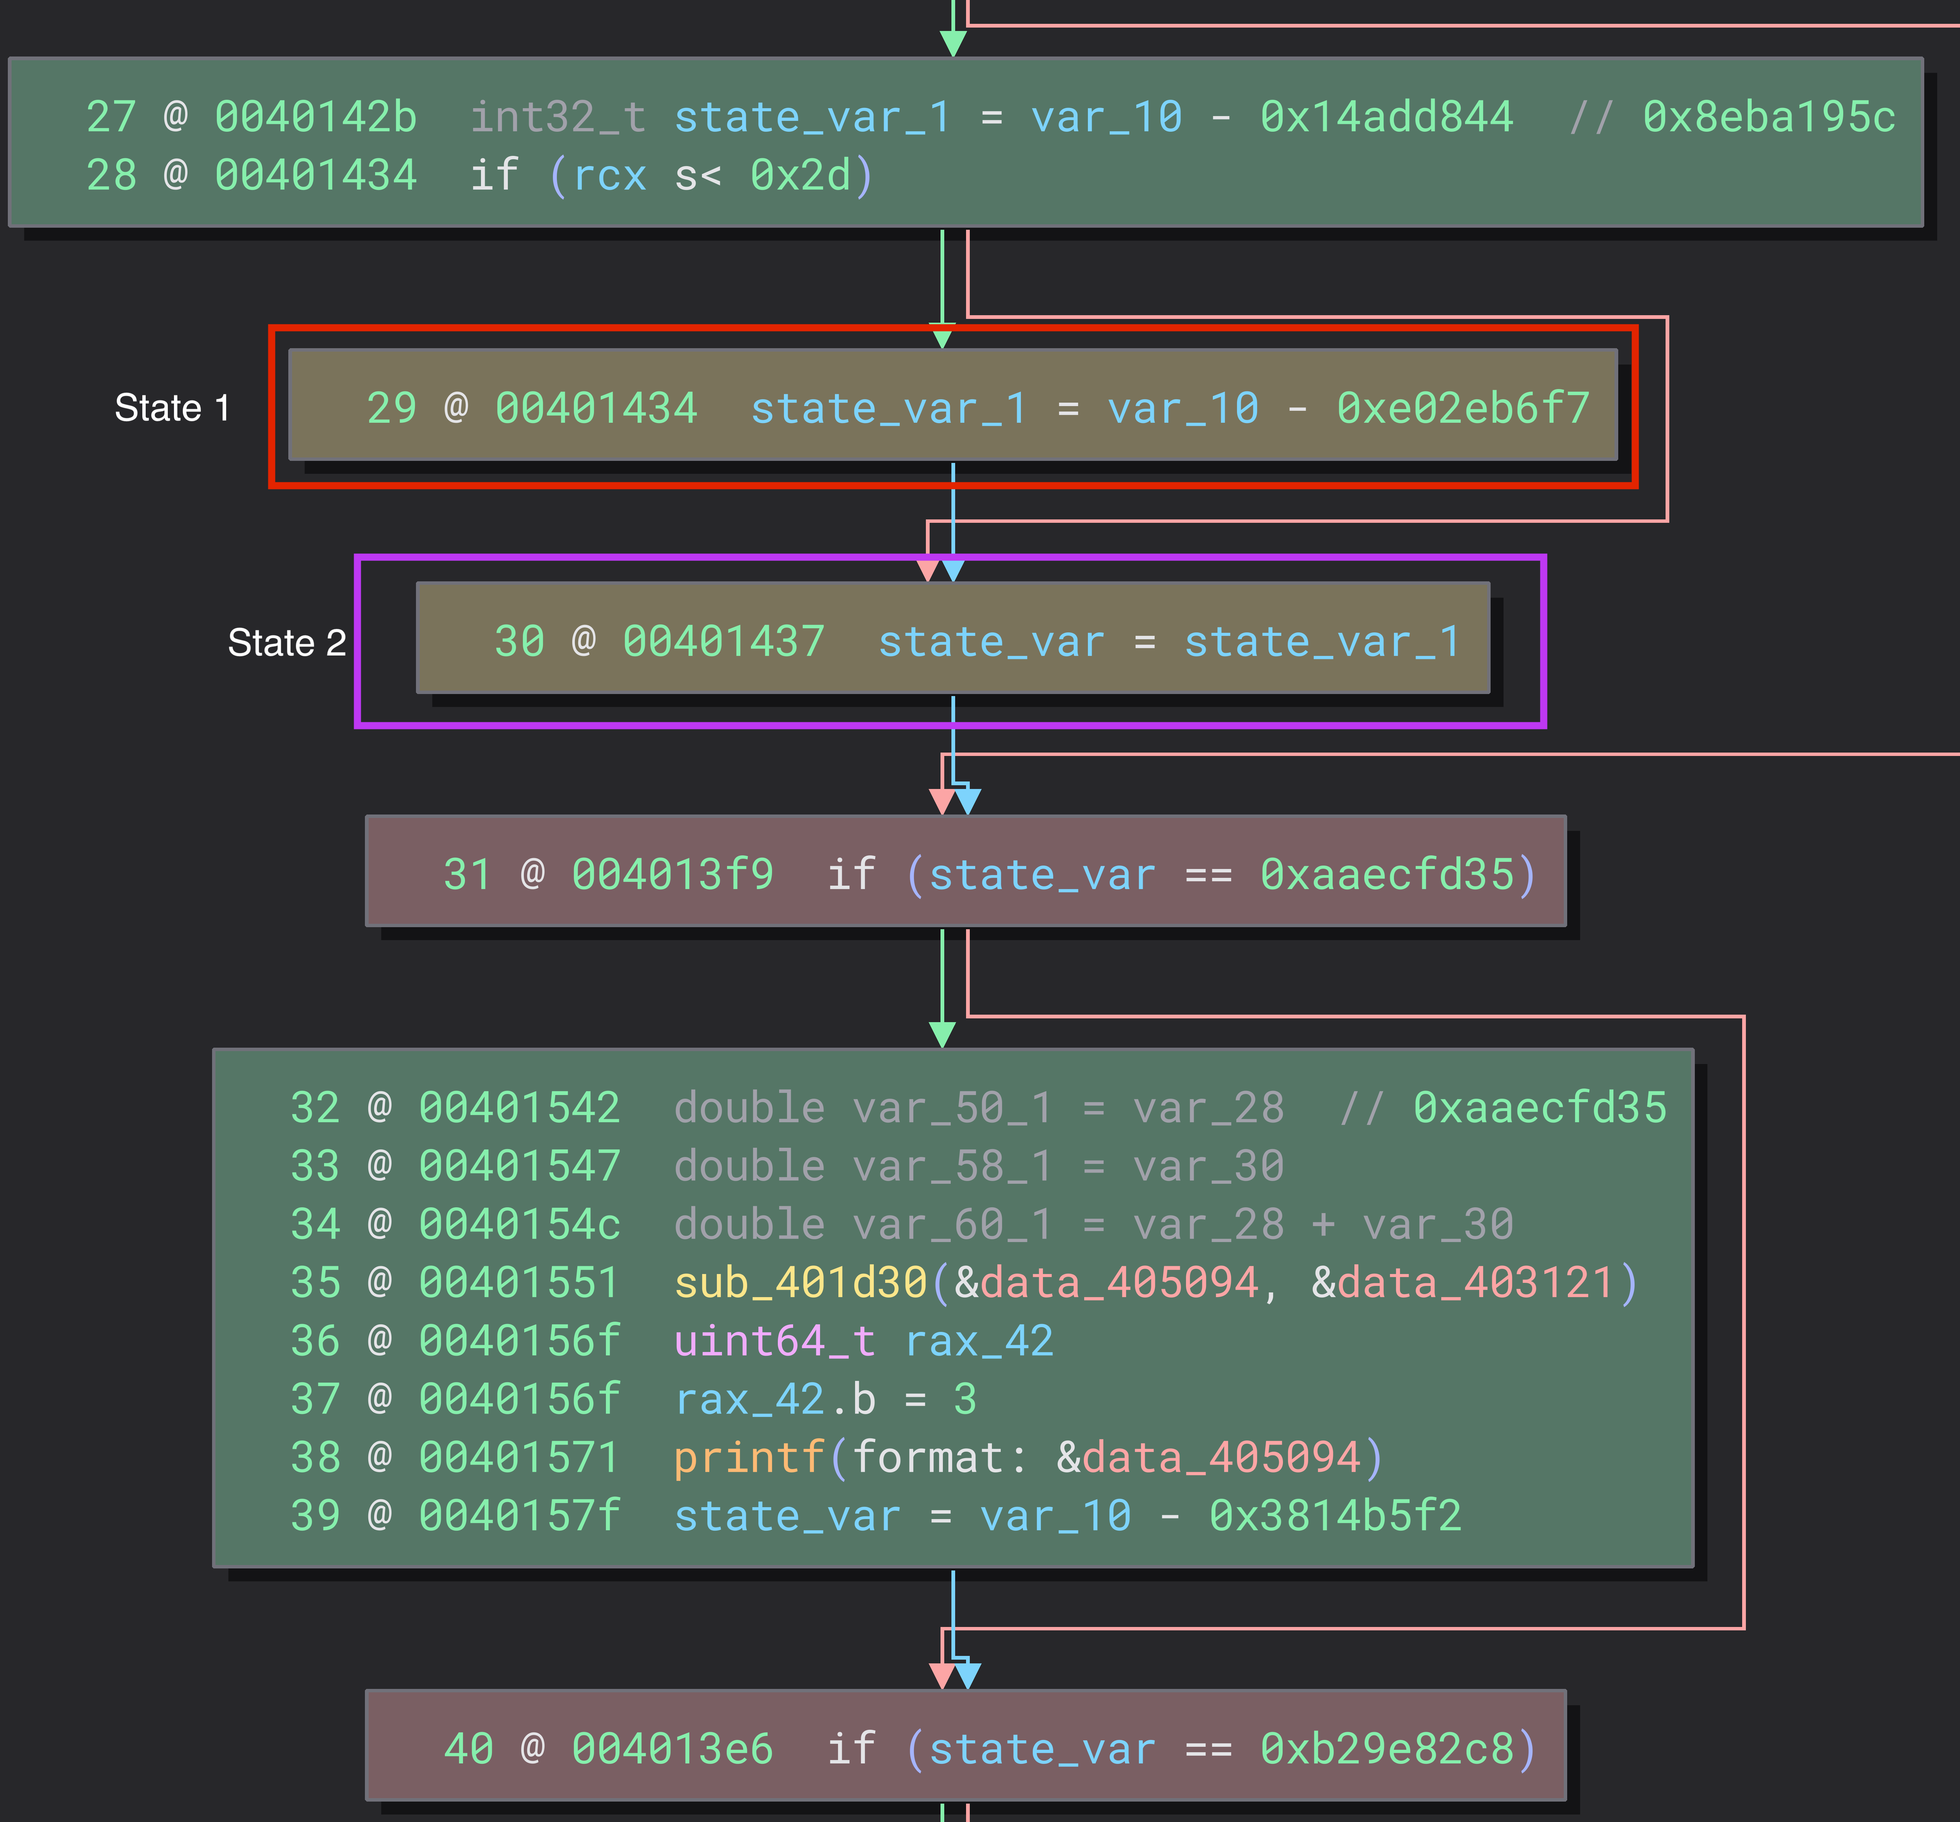Click address 00401542 on line 32

519,1107
